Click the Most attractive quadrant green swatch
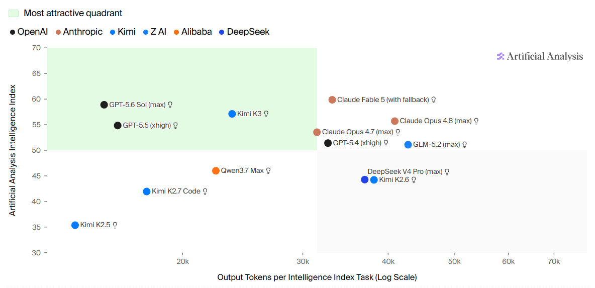The image size is (595, 288). click(14, 13)
